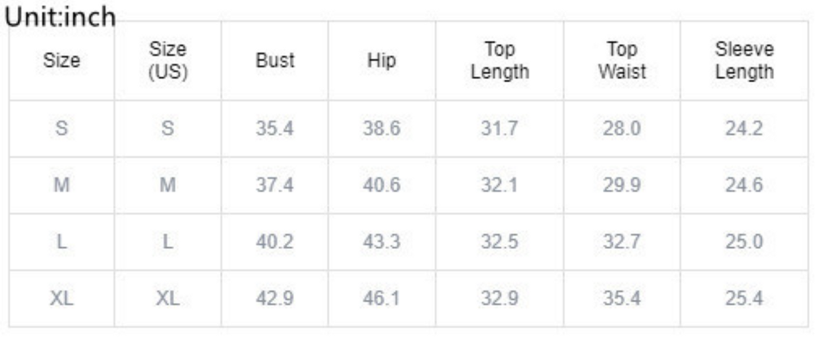
Task: Click the Unit:inch label above the table
Action: (60, 17)
